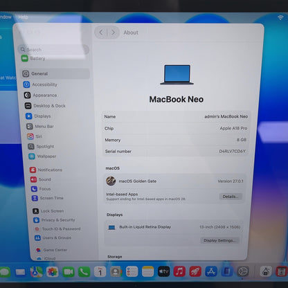Select General in the sidebar
Viewport: 288px width, 288px height.
point(55,74)
